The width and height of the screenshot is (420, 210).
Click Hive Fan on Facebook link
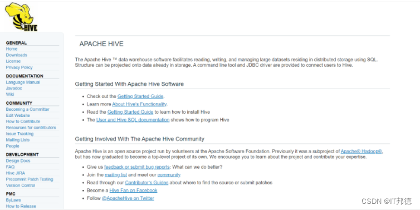pos(133,191)
